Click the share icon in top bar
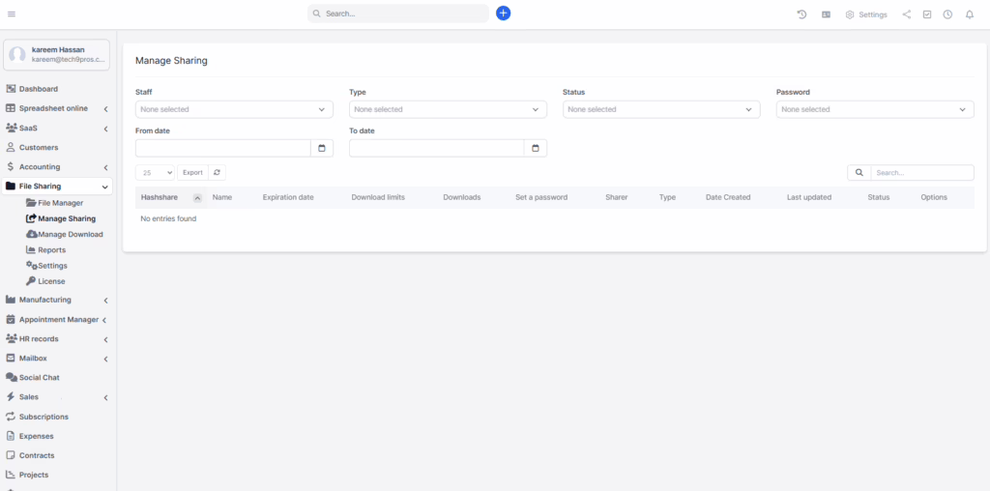This screenshot has width=990, height=491. click(x=906, y=14)
